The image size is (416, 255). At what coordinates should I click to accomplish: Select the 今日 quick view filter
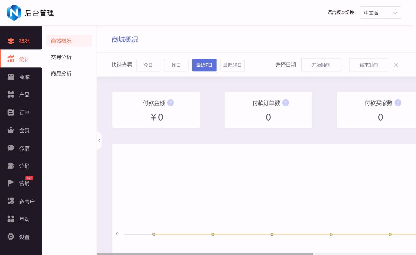click(x=148, y=65)
